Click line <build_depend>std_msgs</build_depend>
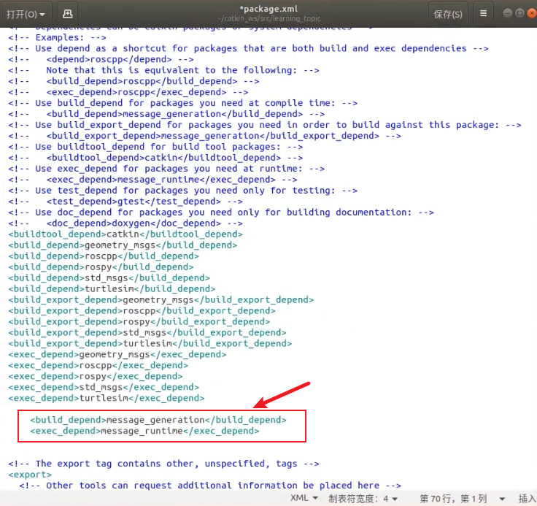The image size is (537, 506). (x=109, y=278)
